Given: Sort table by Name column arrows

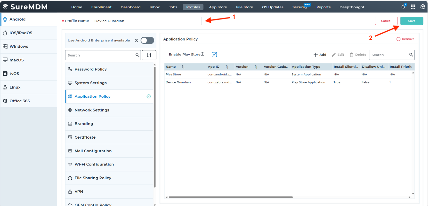Looking at the screenshot, I should [x=183, y=67].
